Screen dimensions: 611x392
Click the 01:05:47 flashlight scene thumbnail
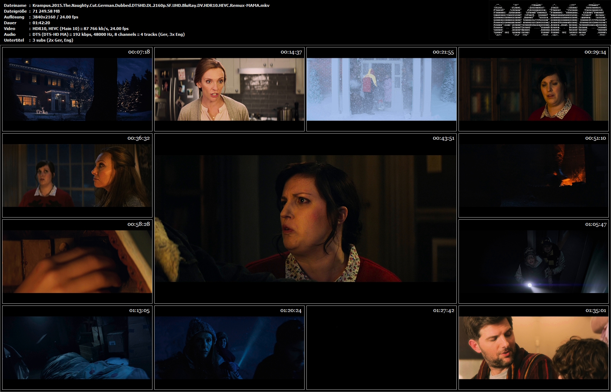coord(533,261)
